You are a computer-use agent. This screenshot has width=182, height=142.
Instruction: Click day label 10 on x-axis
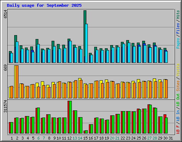tap(59, 138)
